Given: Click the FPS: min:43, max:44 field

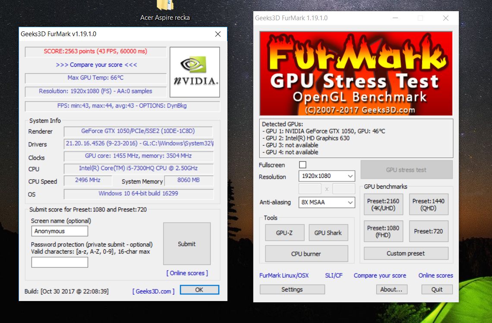Looking at the screenshot, I should tap(123, 106).
